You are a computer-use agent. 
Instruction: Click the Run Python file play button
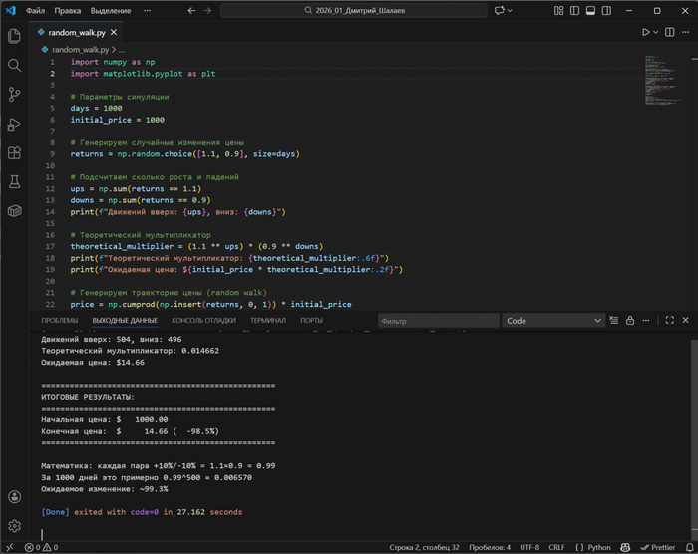(x=646, y=32)
